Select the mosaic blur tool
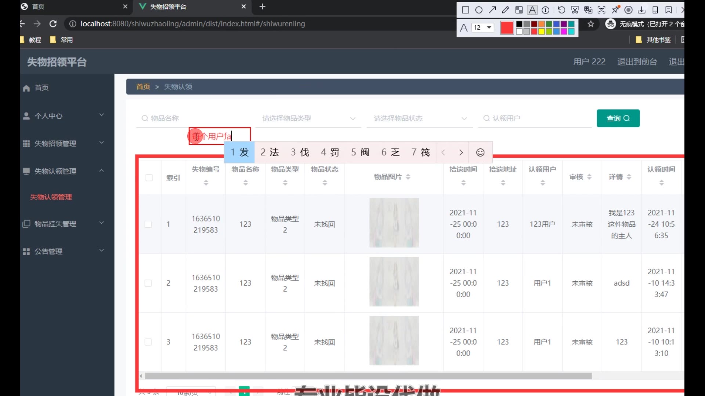The height and width of the screenshot is (396, 705). (x=519, y=10)
